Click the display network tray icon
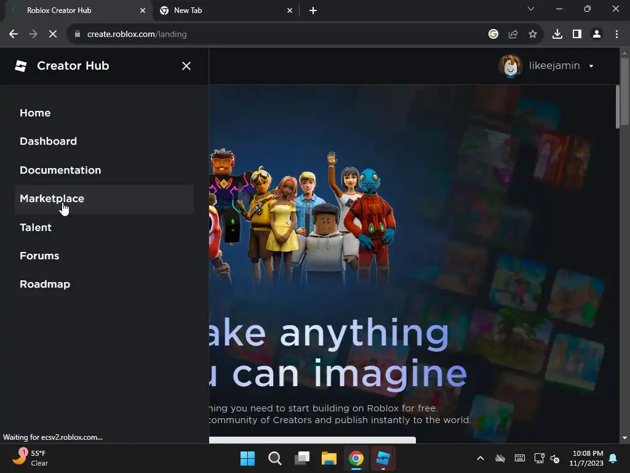 (539, 458)
